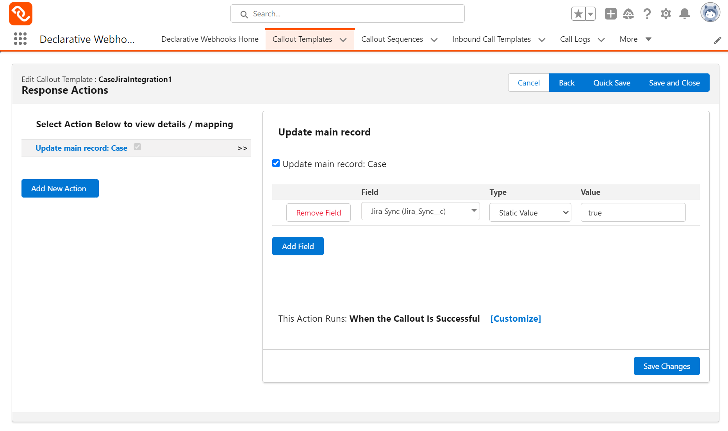Uncheck Update main record: Case
The width and height of the screenshot is (728, 431).
click(276, 163)
